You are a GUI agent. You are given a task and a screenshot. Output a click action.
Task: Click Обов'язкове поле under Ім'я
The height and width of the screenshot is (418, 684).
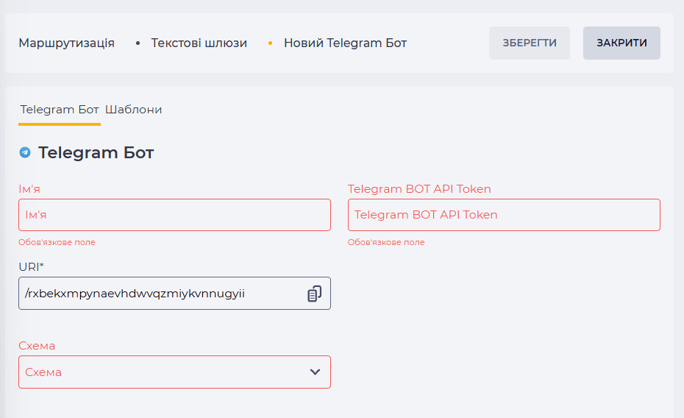[57, 242]
